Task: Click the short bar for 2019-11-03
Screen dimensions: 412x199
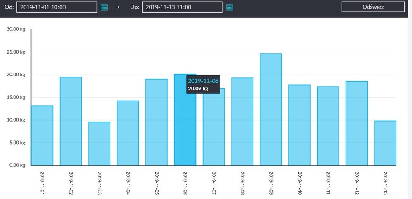Action: tap(99, 144)
